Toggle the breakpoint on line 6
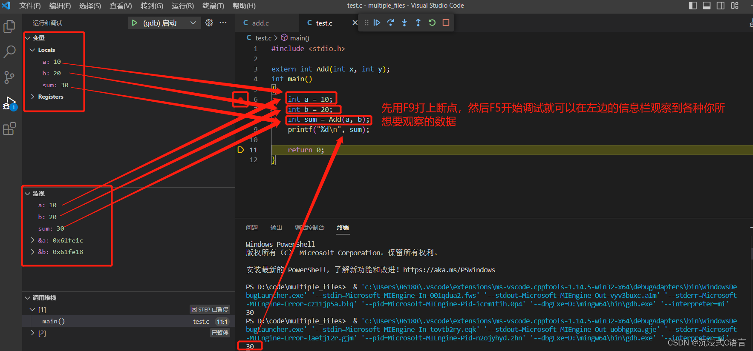 coord(241,99)
